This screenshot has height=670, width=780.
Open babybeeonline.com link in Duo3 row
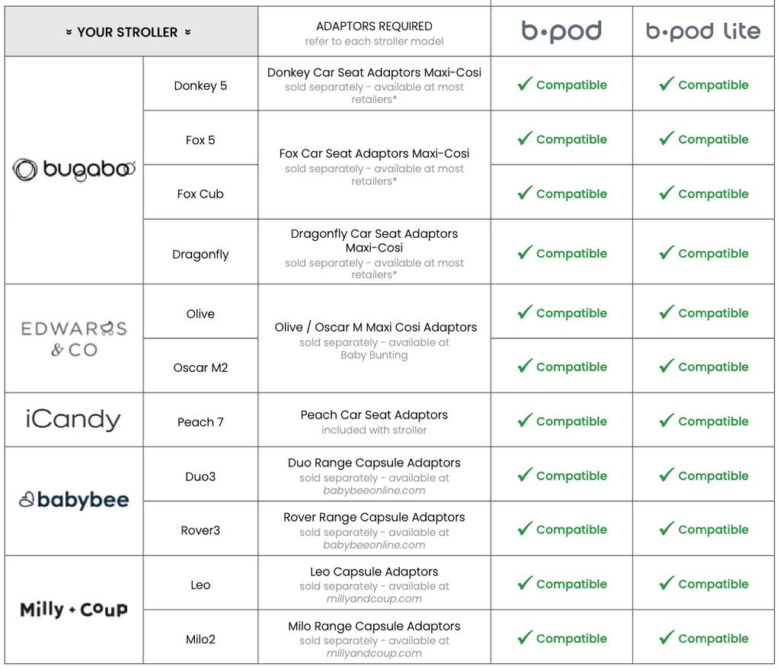click(x=374, y=490)
